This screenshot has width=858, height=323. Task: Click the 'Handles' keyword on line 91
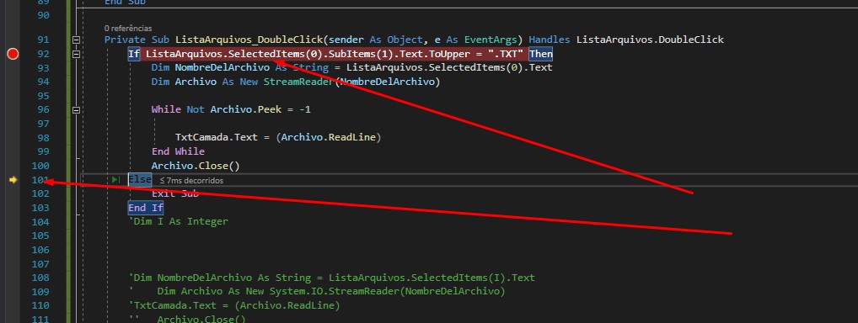pyautogui.click(x=550, y=40)
